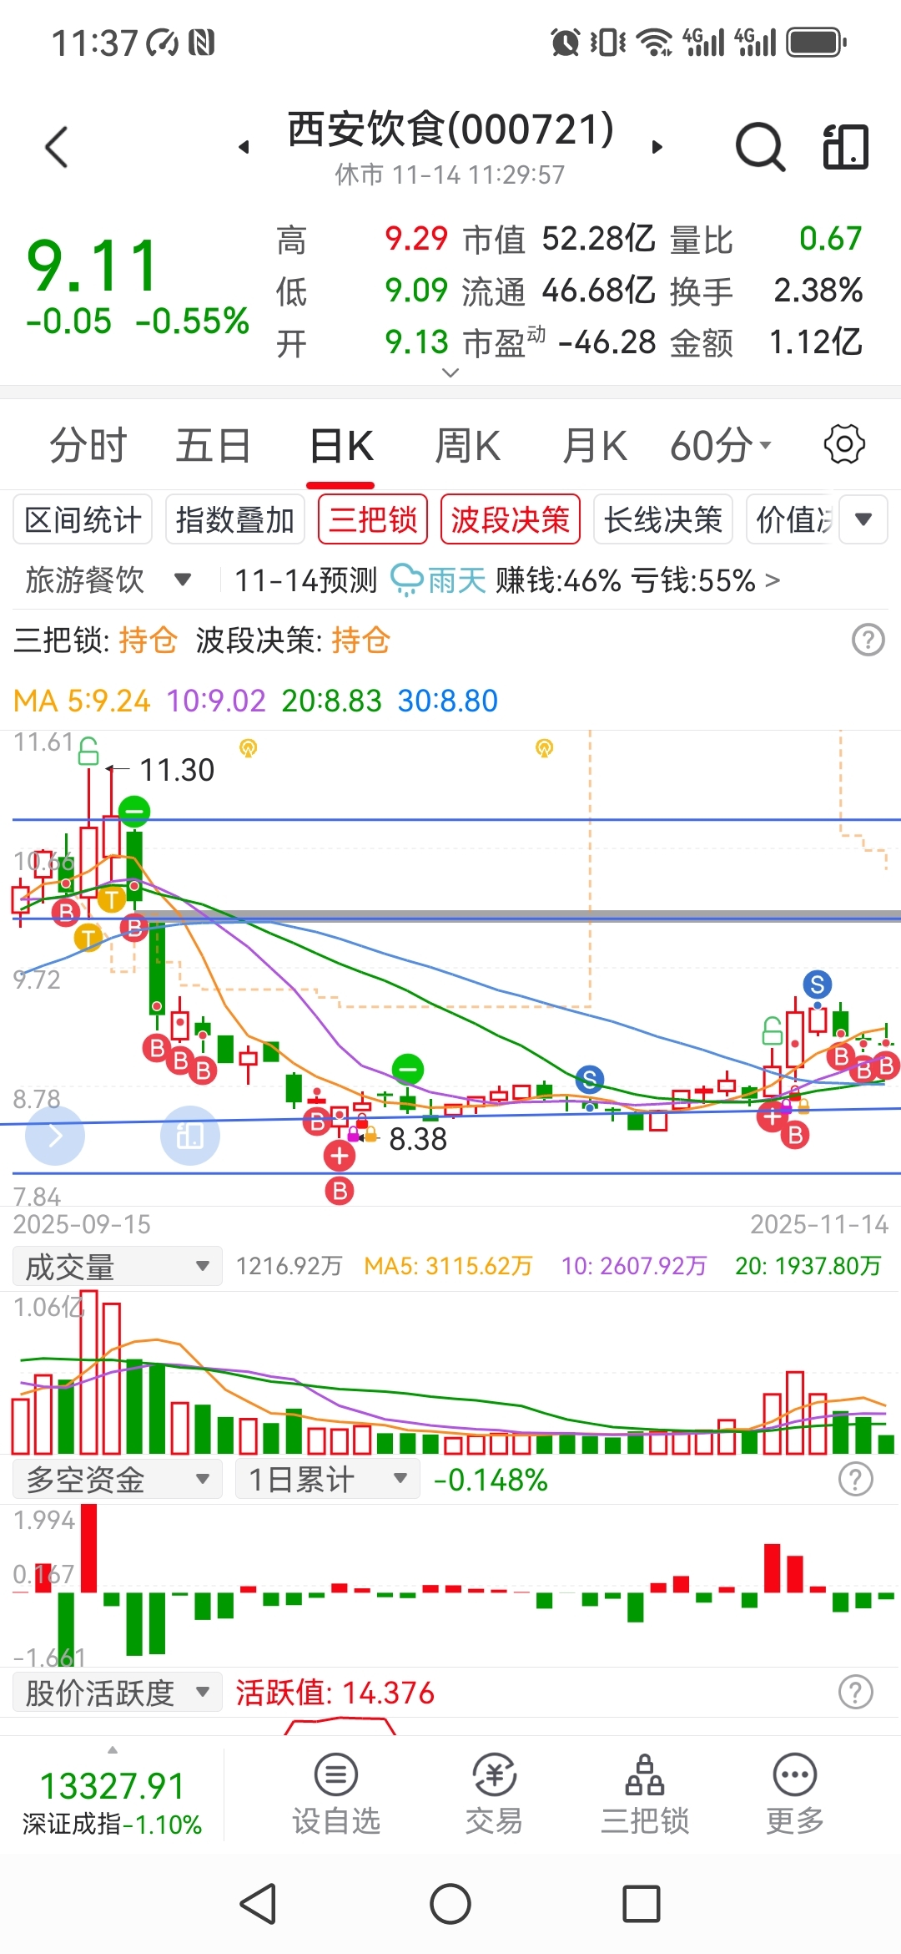Toggle 指数叠加 overlay chip

[x=235, y=519]
